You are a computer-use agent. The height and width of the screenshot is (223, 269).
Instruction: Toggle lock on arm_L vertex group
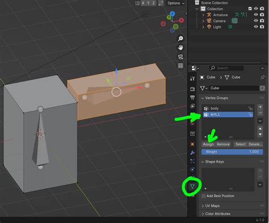(250, 114)
